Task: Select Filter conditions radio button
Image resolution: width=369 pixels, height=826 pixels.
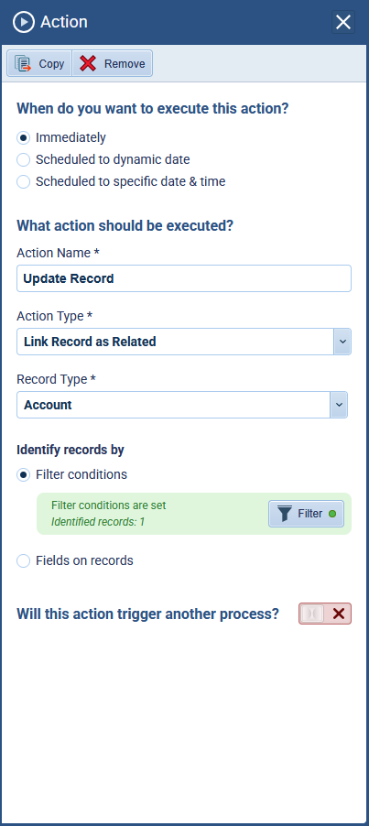Action: 23,474
